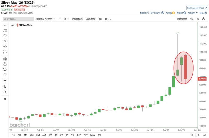209x138 pixels.
Task: Toggle log scale on price axis
Action: coord(204,135)
